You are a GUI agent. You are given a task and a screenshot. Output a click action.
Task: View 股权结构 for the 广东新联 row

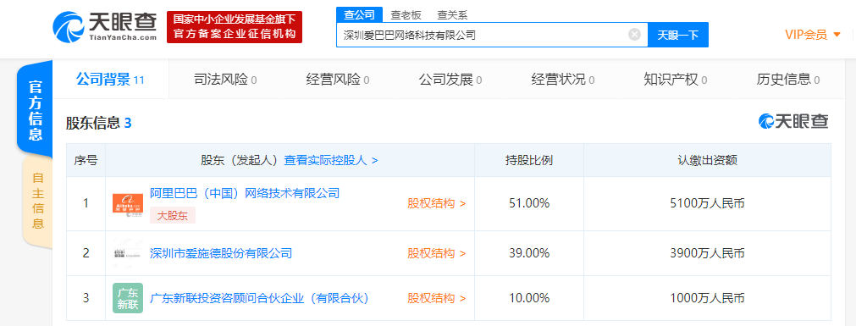(x=437, y=298)
